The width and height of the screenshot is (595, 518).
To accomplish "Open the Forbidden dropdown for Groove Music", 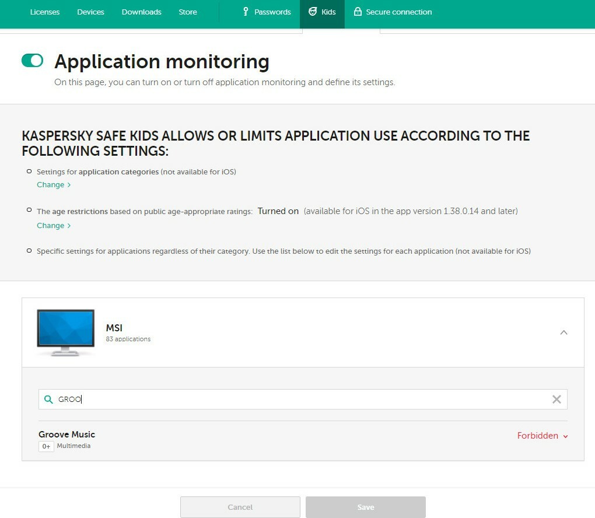I will tap(542, 436).
